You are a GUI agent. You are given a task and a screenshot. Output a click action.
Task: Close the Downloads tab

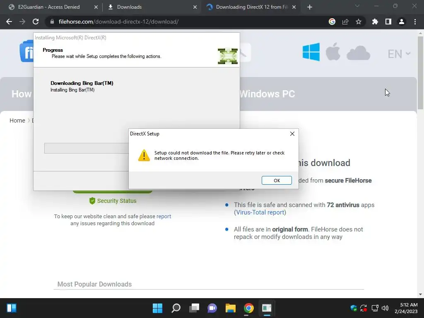point(195,7)
